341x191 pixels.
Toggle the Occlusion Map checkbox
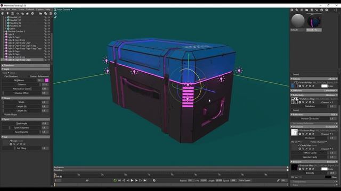299,131
